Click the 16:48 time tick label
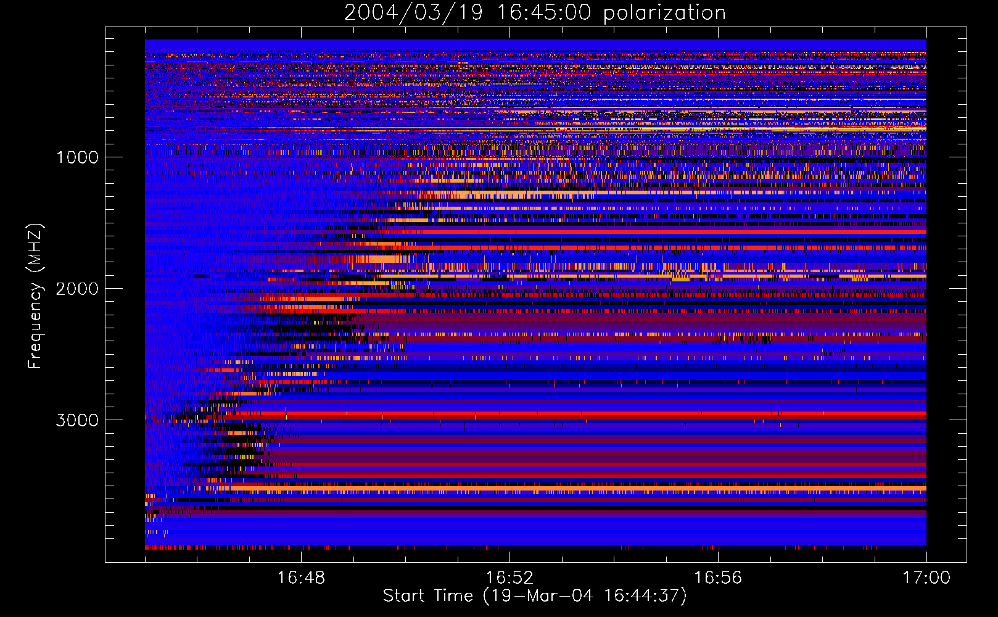Image resolution: width=998 pixels, height=617 pixels. click(301, 578)
